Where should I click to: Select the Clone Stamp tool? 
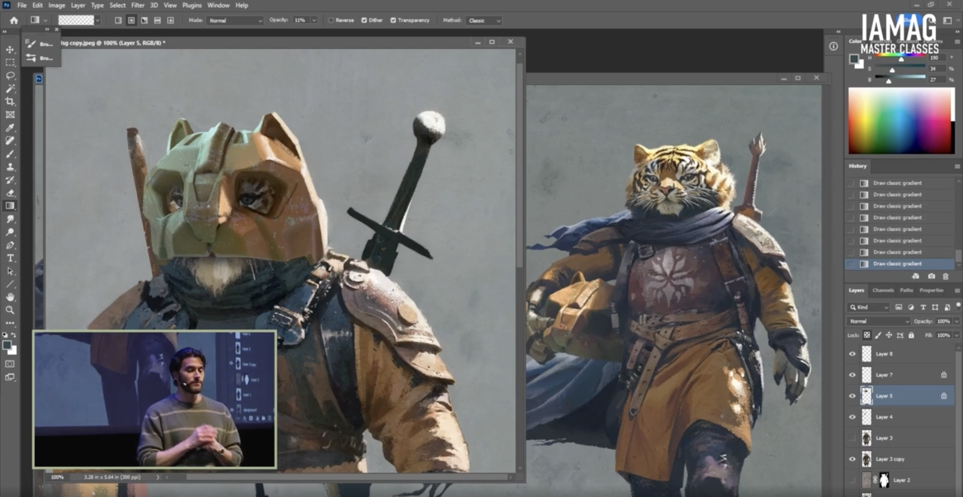click(10, 167)
